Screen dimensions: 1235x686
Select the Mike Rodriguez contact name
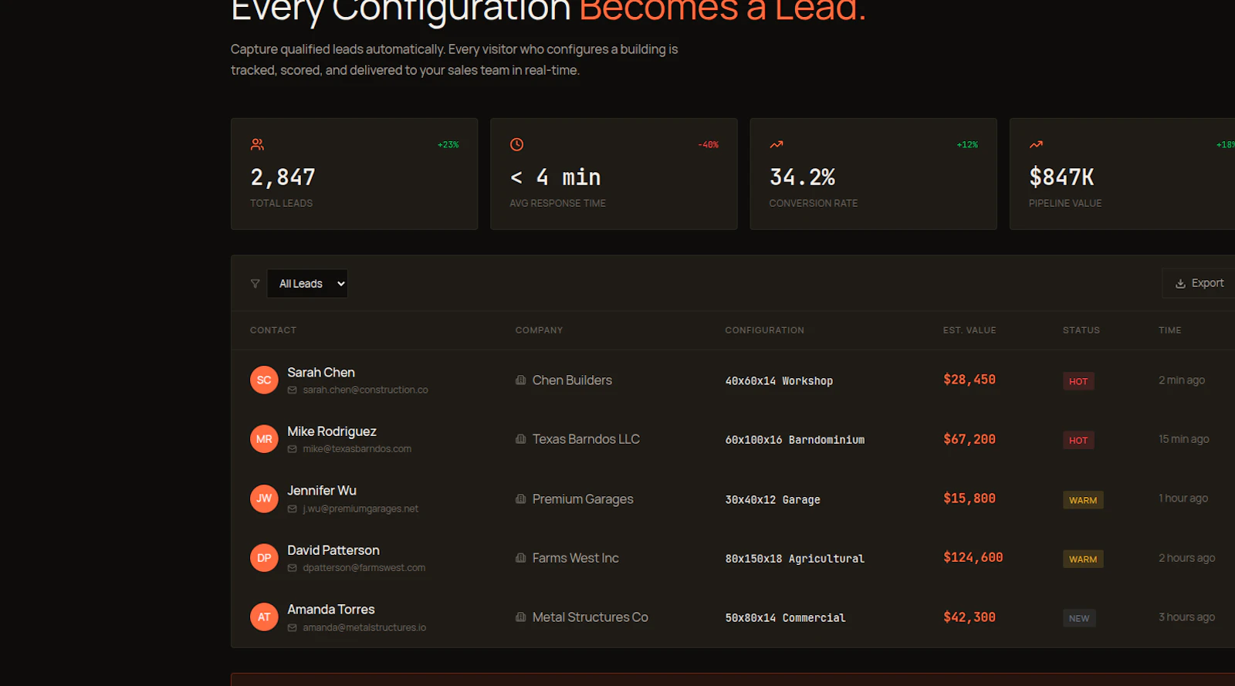point(332,431)
